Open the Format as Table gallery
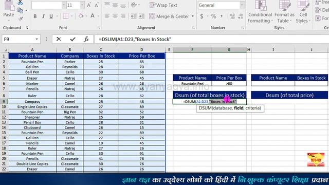Screen dimensions: 329x185 [x=284, y=11]
